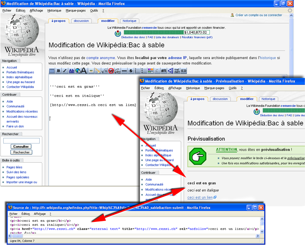Open à propos tab in the edit window

click(58, 21)
